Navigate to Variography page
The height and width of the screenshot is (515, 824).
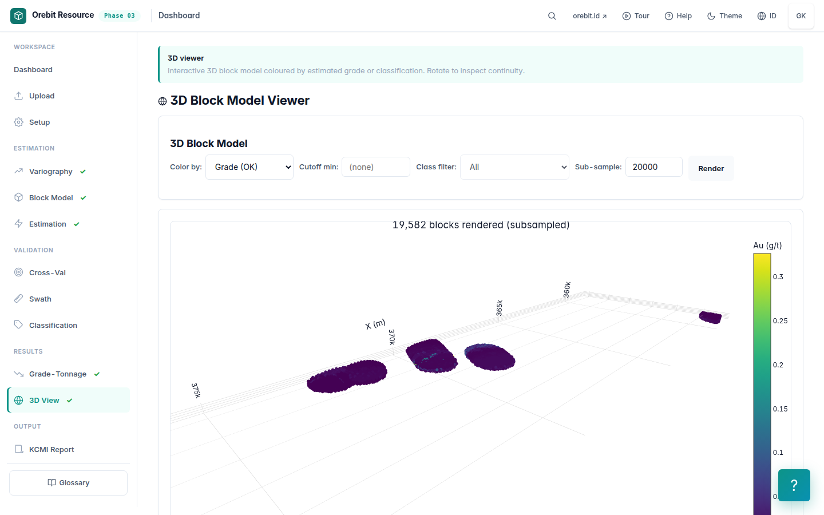69,171
